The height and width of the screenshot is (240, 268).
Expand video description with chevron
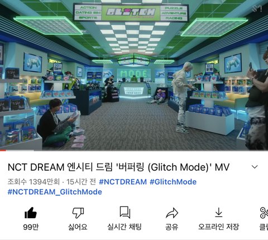(255, 167)
